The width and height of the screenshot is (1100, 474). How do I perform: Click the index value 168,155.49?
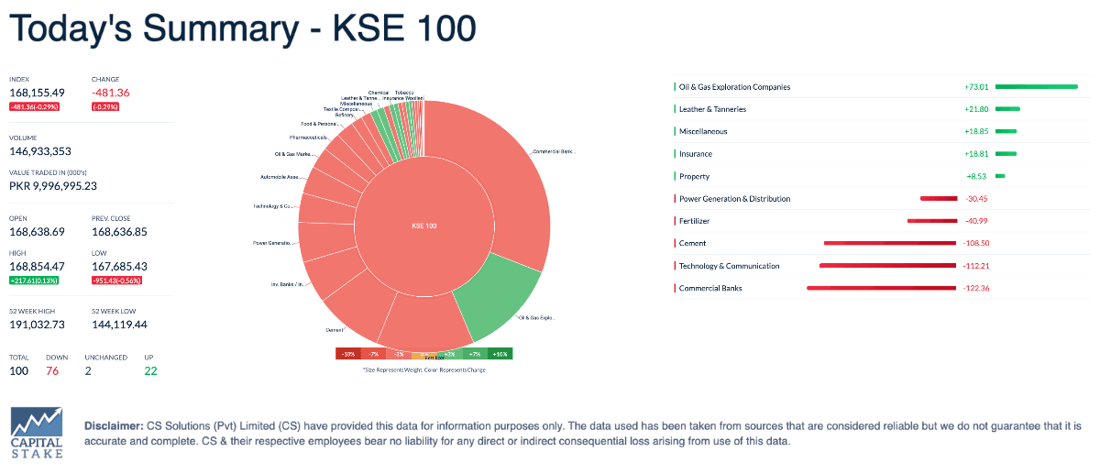click(x=37, y=93)
